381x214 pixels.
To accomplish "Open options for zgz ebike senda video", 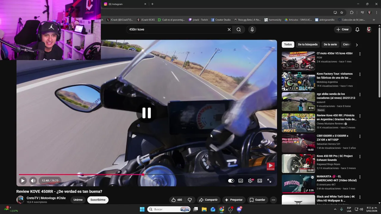I will point(360,95).
